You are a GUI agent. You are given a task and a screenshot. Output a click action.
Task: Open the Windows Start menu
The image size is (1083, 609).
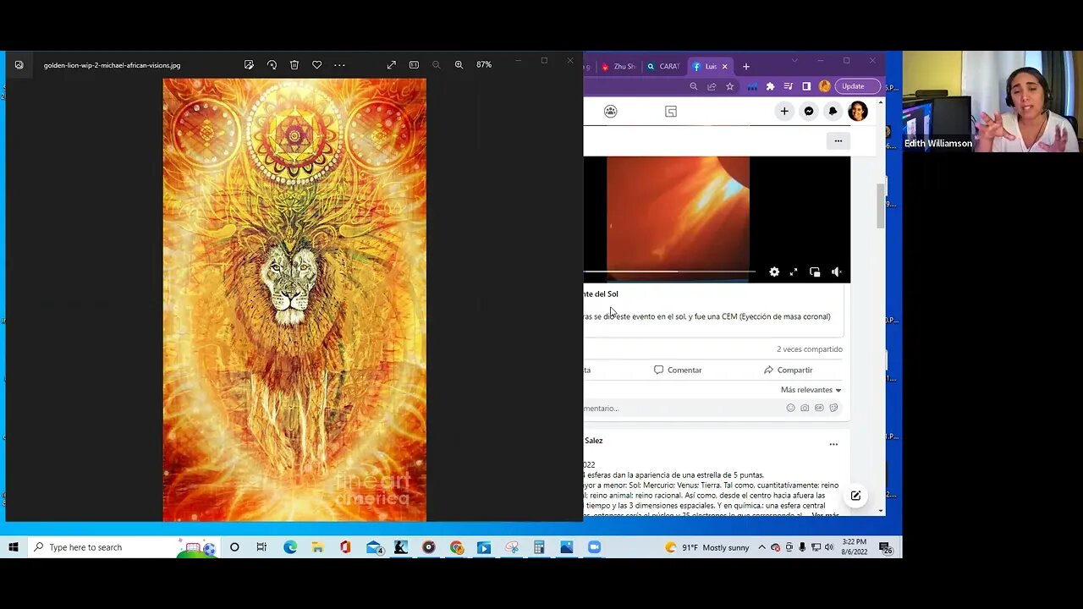pyautogui.click(x=14, y=547)
